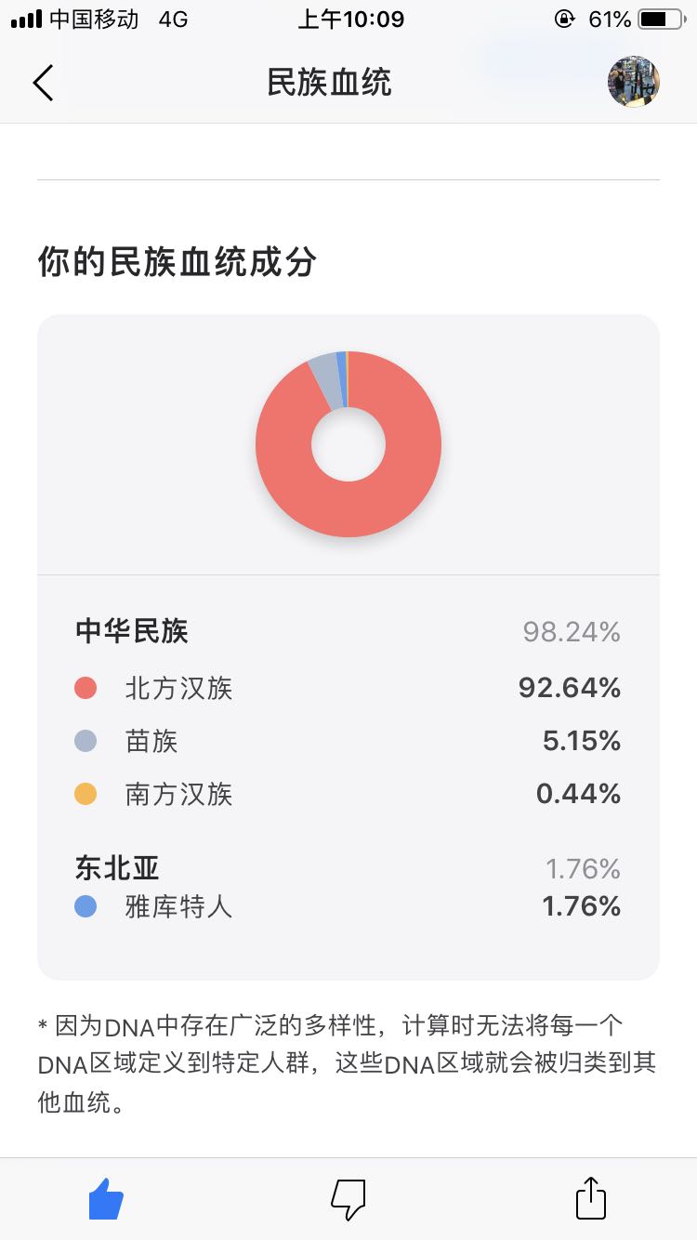This screenshot has height=1240, width=697.
Task: Tap the 东北亚 group heading
Action: (x=117, y=868)
